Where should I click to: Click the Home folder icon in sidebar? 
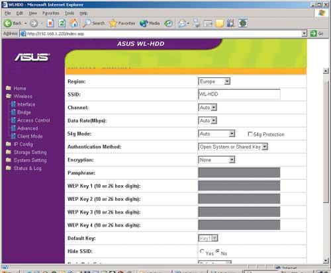[9, 88]
